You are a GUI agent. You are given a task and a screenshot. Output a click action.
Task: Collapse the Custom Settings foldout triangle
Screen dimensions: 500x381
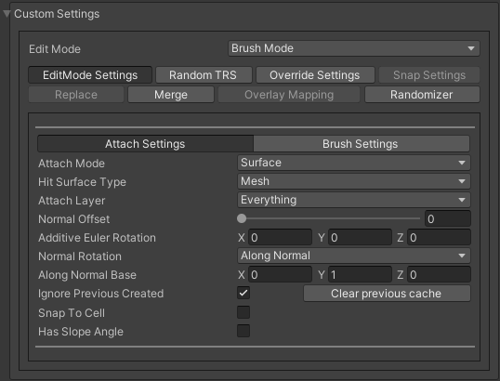[7, 14]
